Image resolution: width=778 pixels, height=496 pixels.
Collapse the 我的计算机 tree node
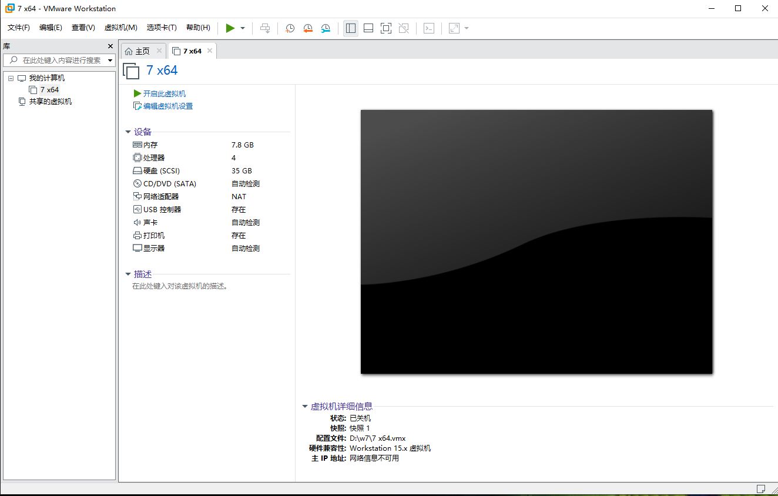click(11, 78)
